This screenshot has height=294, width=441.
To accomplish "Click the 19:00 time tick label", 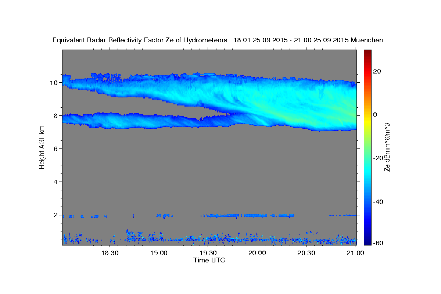I will pos(159,253).
